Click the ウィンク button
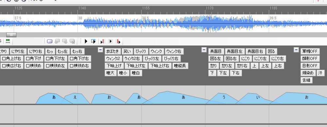 pyautogui.click(x=156, y=51)
